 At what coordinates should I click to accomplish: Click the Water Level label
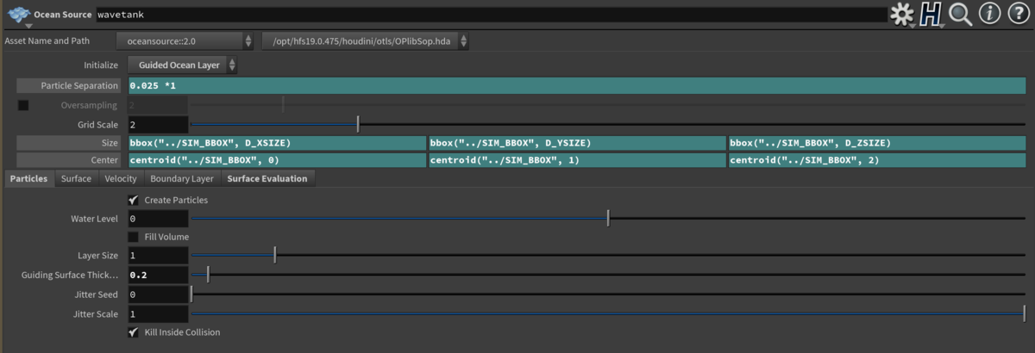click(94, 219)
